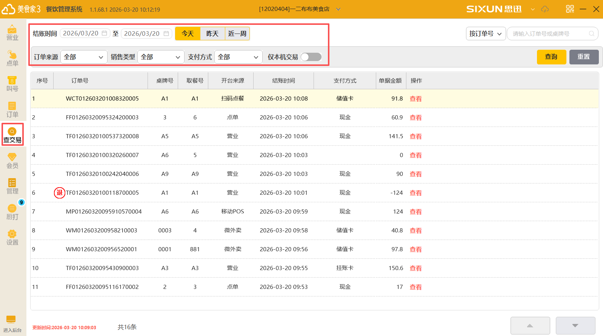Open the 设置 settings sidebar icon

[12, 238]
